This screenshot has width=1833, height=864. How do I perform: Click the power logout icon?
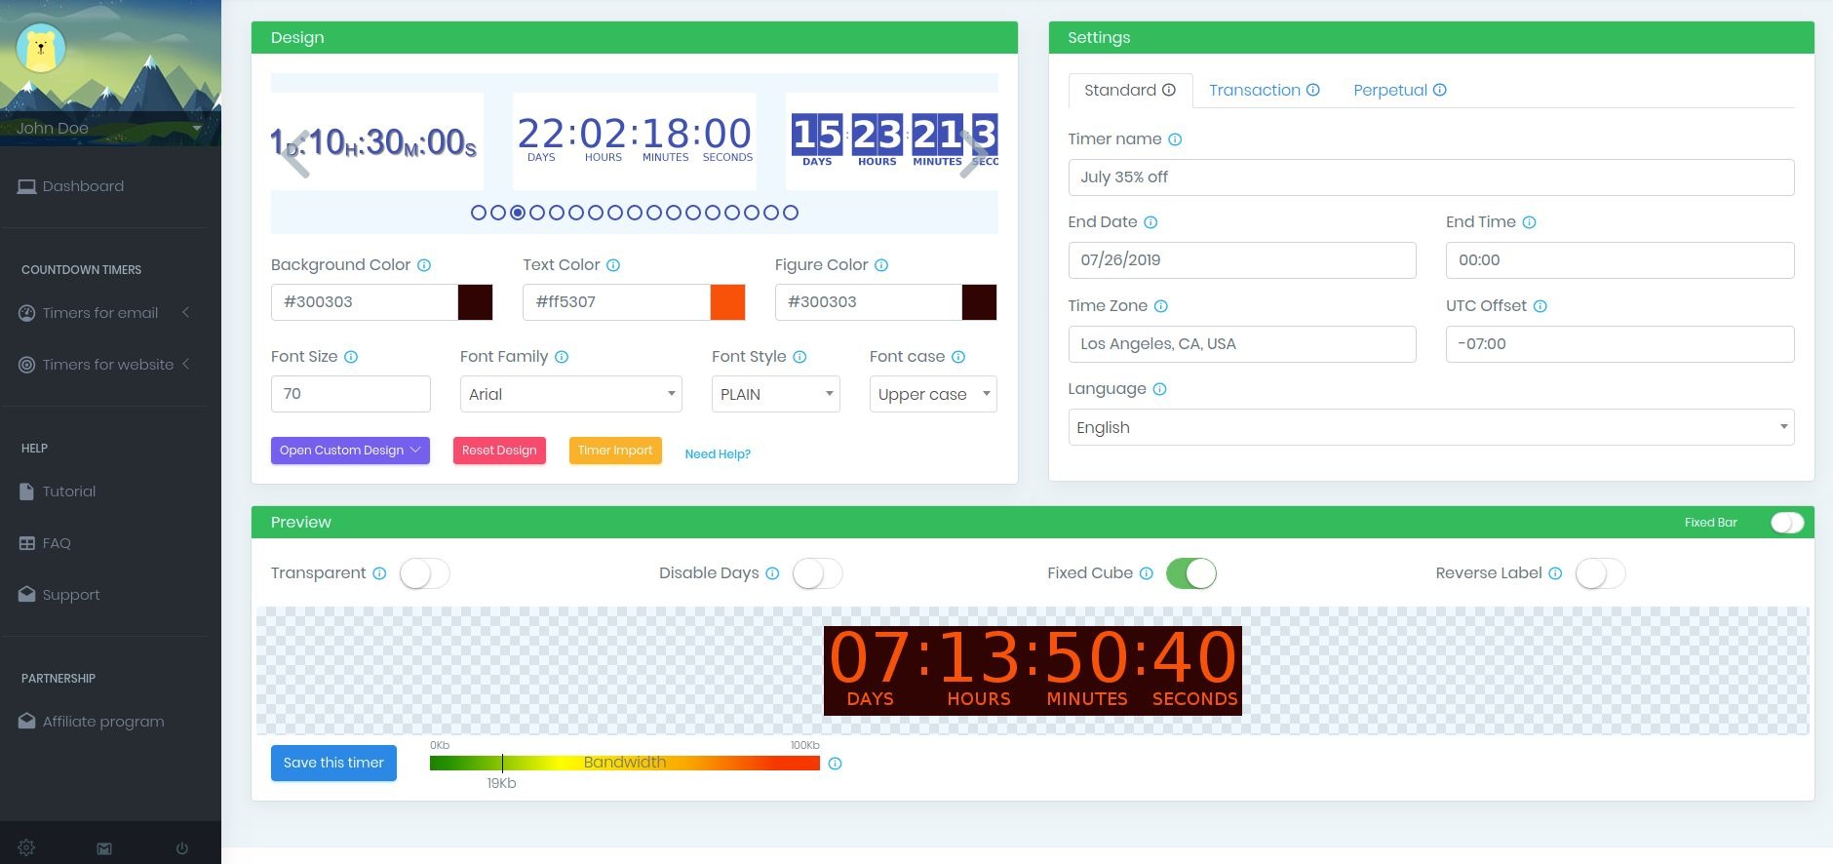(x=181, y=848)
